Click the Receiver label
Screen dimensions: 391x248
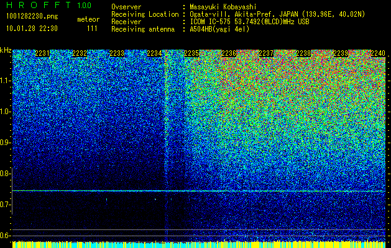coord(126,22)
